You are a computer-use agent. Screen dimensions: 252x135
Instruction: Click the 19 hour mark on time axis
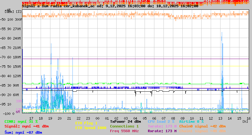coord(50,118)
